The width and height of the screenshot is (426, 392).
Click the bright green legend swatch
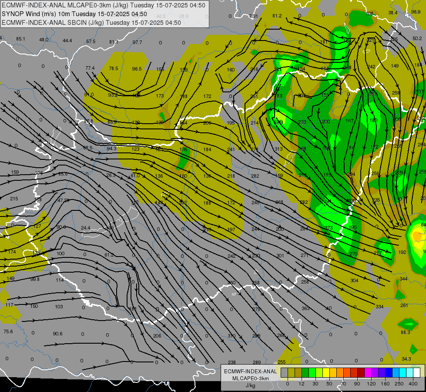(x=312, y=372)
